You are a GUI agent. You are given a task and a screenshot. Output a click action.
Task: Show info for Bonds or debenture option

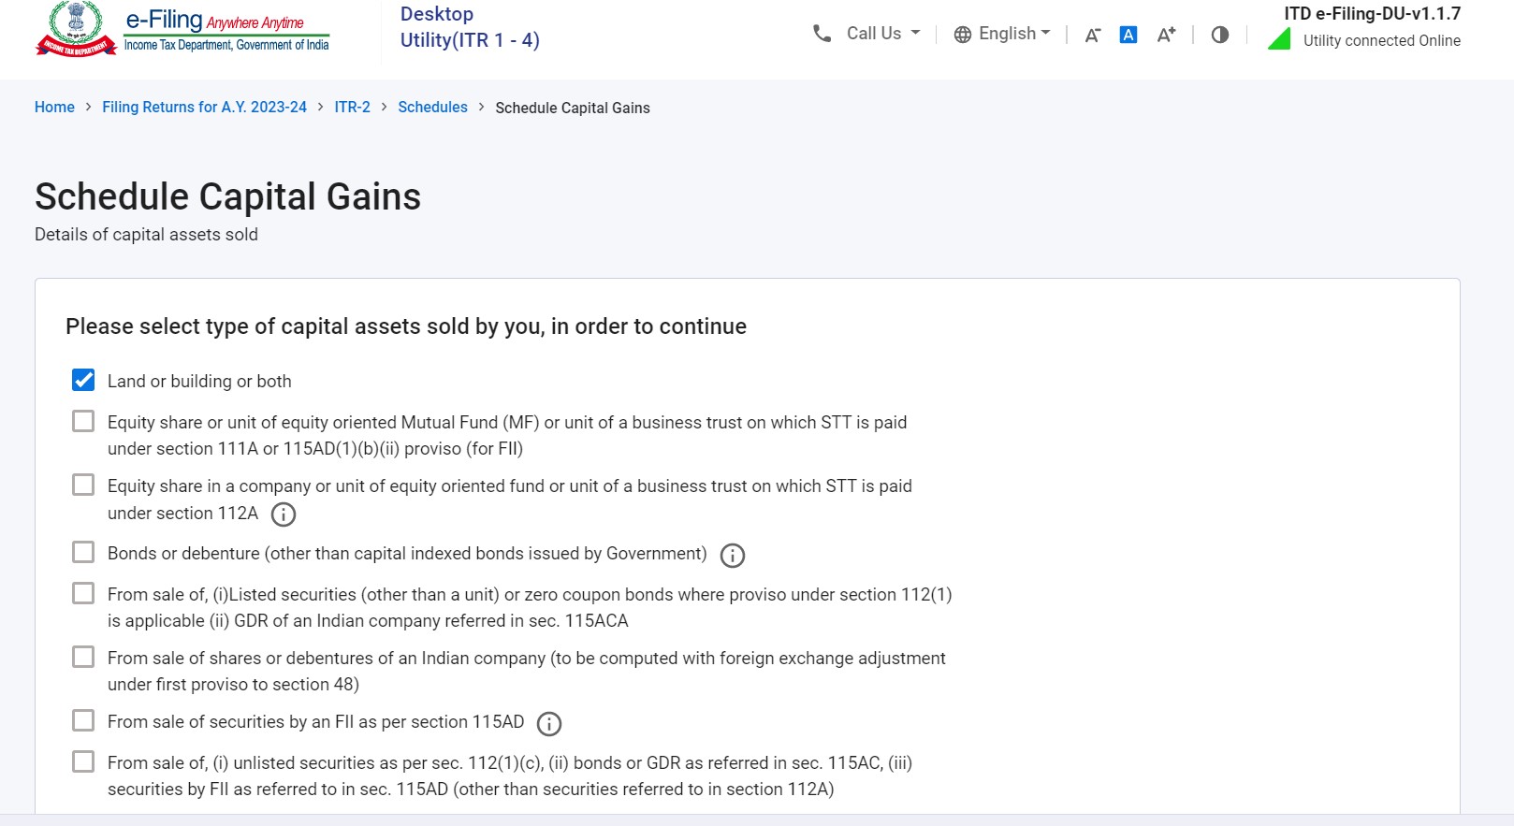(733, 556)
